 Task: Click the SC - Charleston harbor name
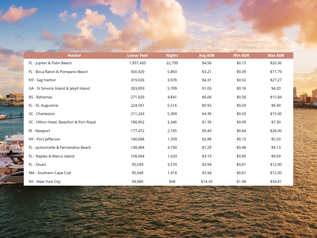[42, 114]
